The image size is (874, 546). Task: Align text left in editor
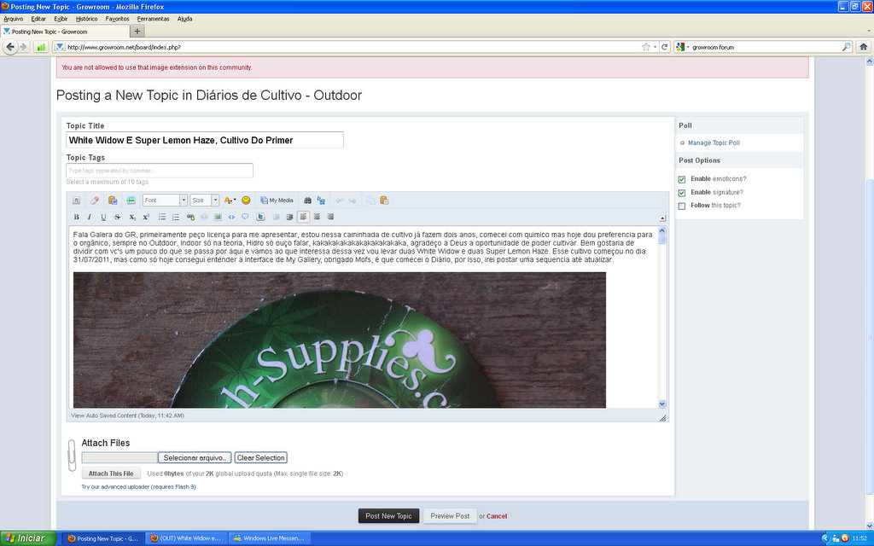(x=303, y=217)
